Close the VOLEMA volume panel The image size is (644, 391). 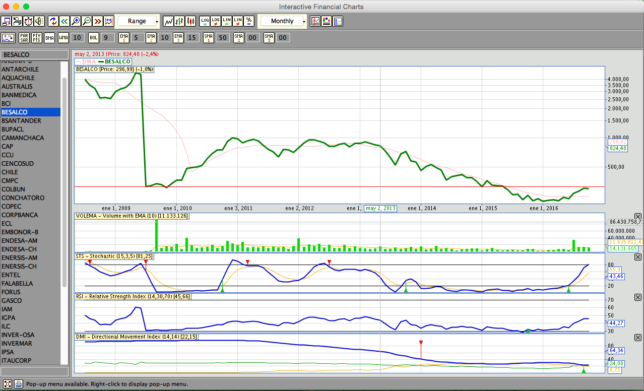tap(638, 217)
